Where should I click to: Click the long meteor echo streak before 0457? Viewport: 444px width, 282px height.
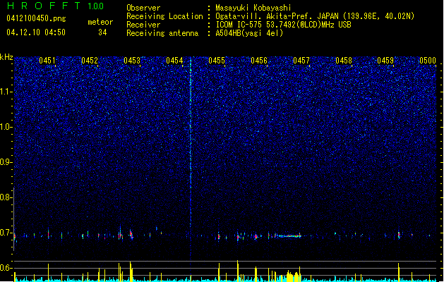[289, 236]
